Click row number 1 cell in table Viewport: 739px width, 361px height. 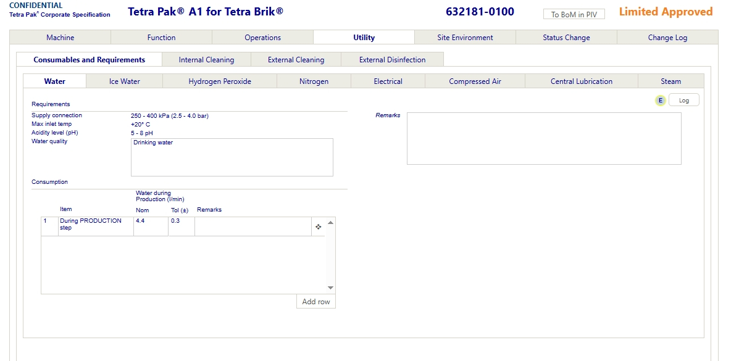49,226
